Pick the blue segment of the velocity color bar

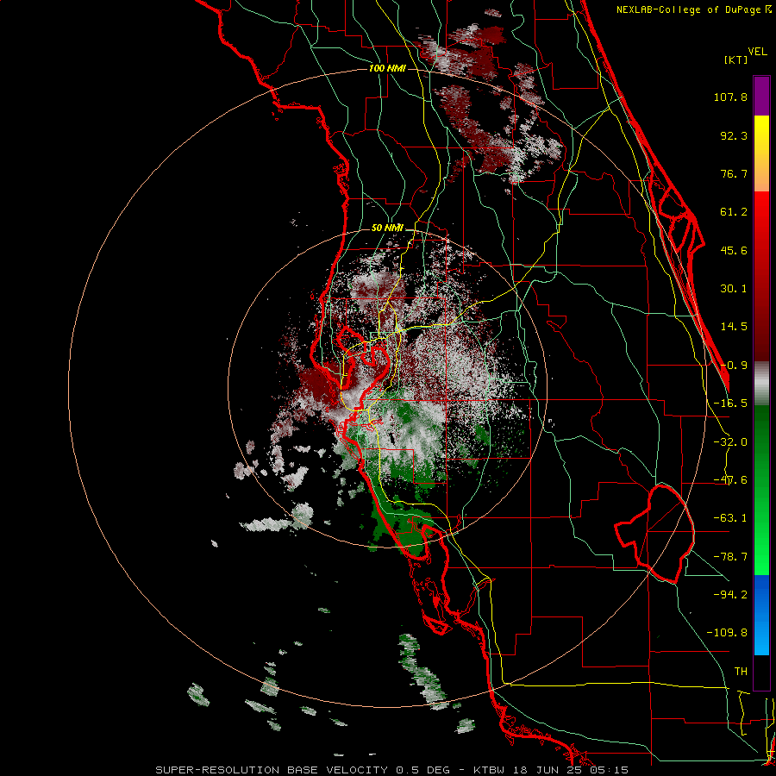pos(761,615)
